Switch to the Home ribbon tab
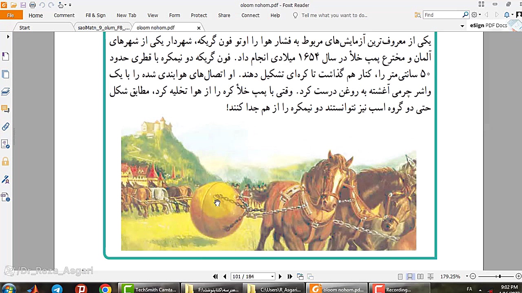 (x=35, y=15)
